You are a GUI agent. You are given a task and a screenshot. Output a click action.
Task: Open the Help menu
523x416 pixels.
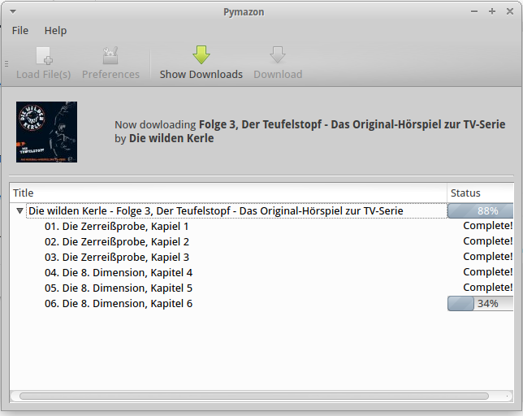coord(55,31)
